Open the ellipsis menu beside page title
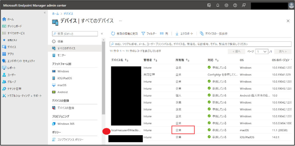295x146 pixels. click(121, 21)
